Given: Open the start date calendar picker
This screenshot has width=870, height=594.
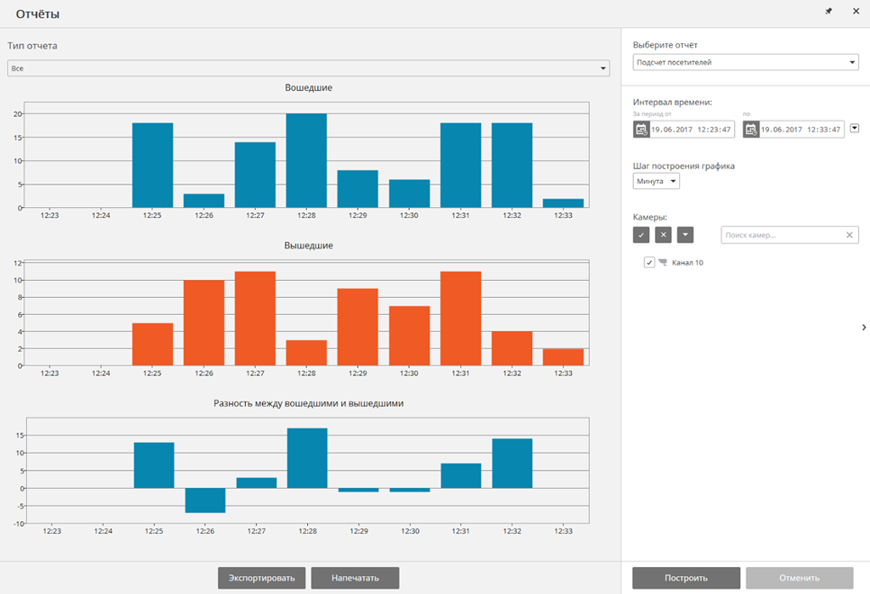Looking at the screenshot, I should (641, 130).
